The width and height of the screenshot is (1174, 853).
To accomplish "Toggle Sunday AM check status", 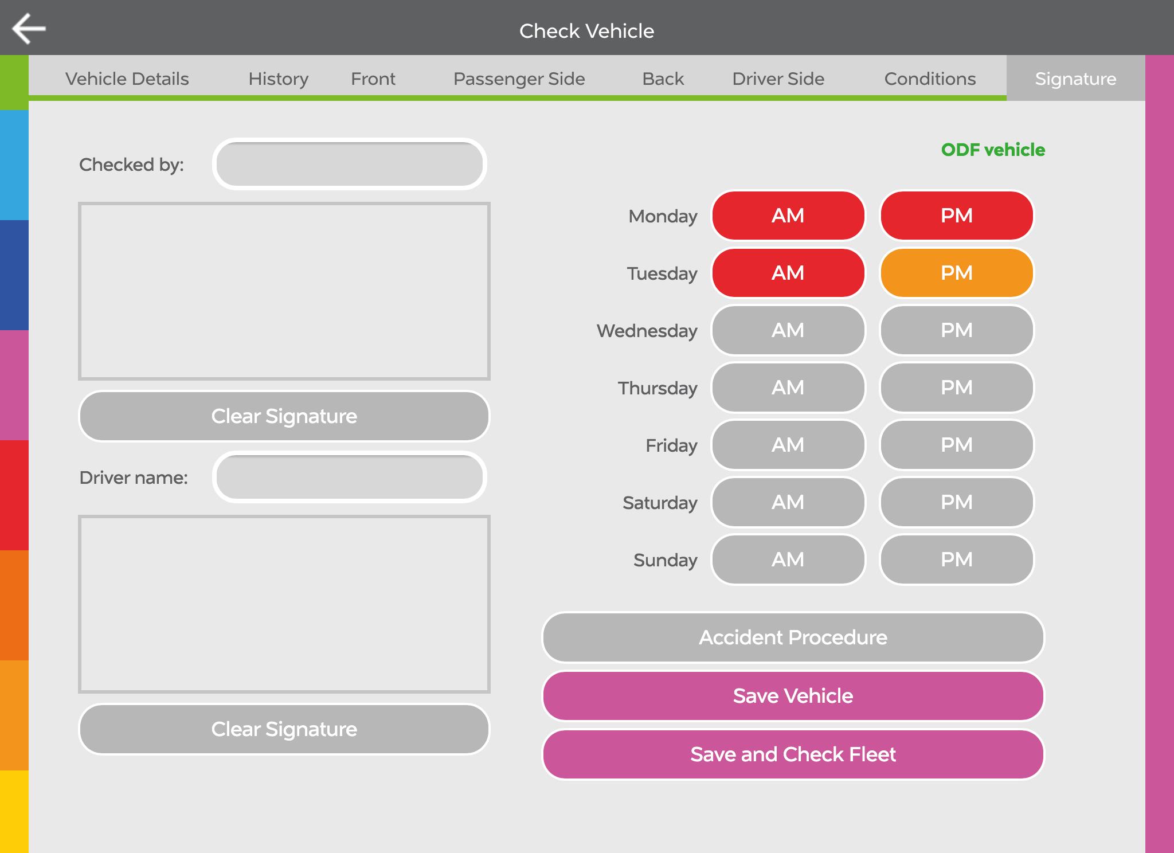I will pos(788,559).
